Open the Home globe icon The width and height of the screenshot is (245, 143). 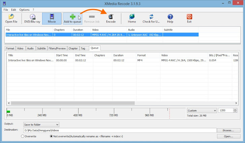coord(132,17)
